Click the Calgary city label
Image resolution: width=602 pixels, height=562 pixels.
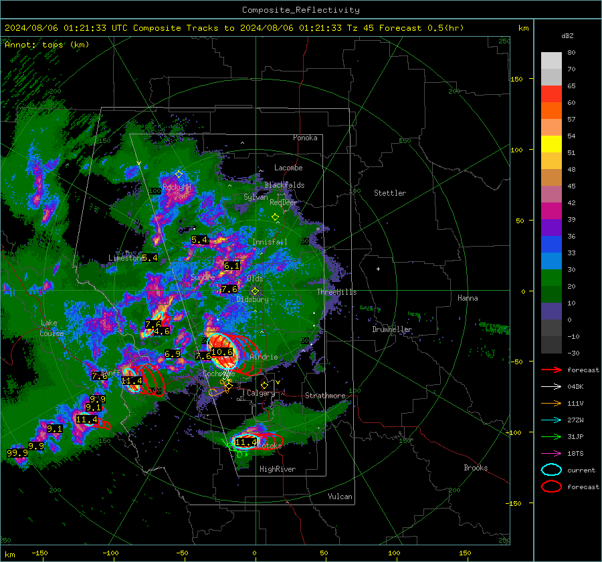261,393
